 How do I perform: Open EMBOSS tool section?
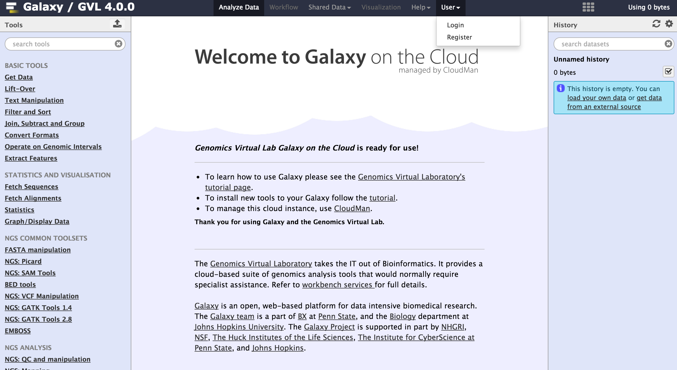pos(18,331)
